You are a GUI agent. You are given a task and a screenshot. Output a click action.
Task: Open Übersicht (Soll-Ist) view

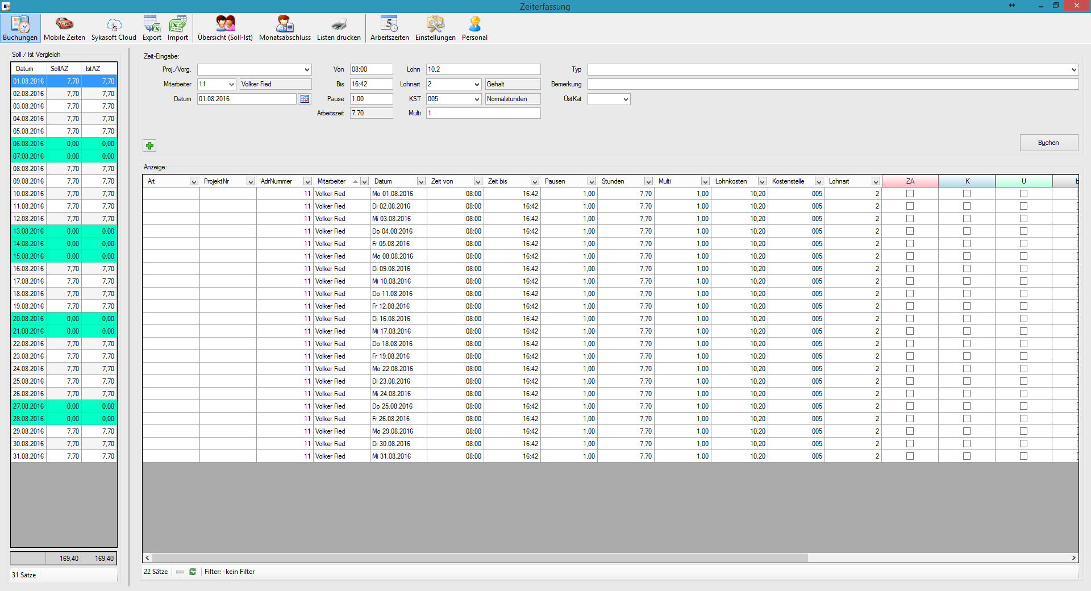pos(225,28)
